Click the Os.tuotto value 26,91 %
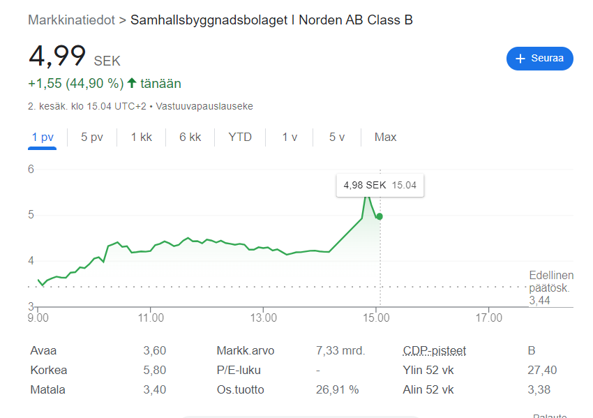This screenshot has width=593, height=418. click(x=337, y=389)
